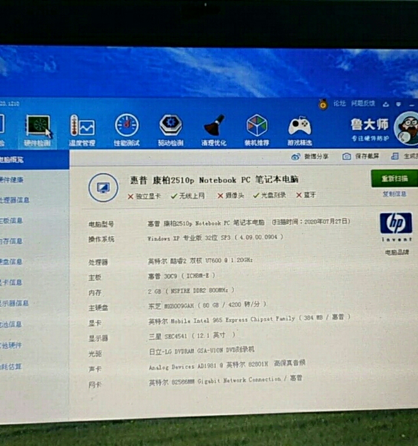Select 主板信息 sidebar item
The image size is (418, 446).
coord(12,221)
